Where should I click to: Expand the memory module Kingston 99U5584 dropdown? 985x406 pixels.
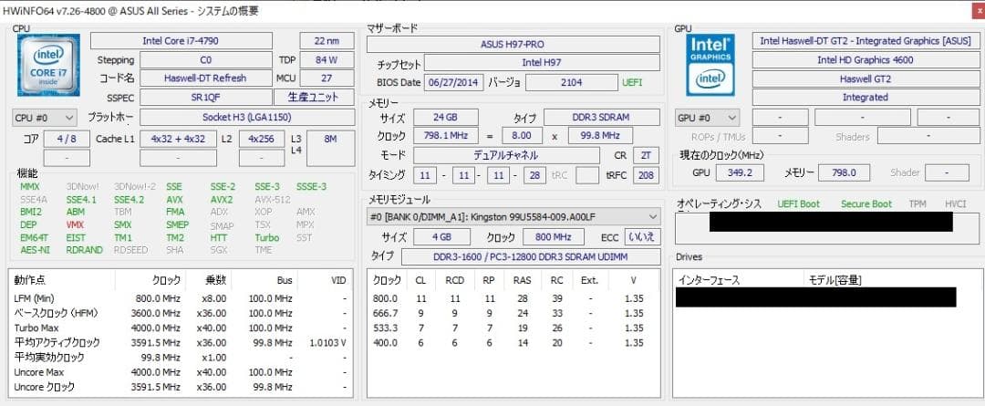coord(513,217)
